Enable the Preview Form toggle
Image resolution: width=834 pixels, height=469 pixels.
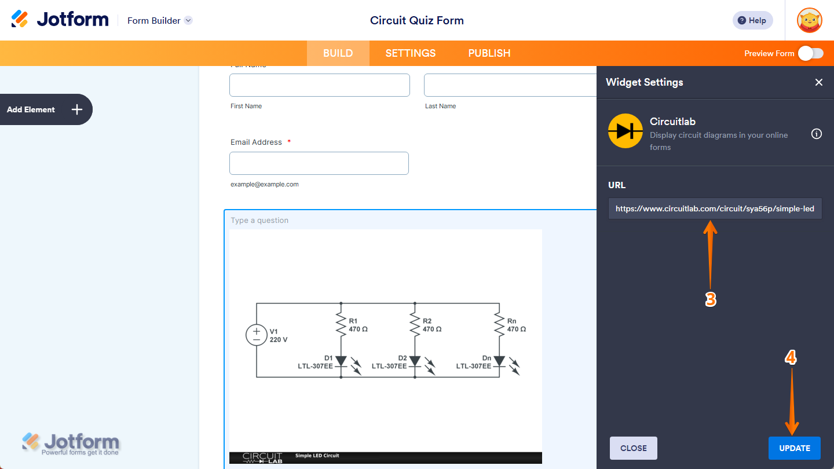[811, 53]
